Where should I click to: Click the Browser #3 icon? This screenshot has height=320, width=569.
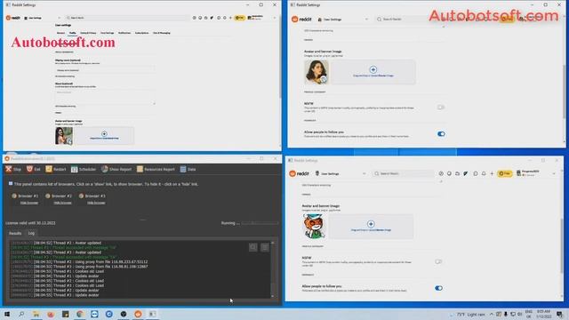pyautogui.click(x=81, y=196)
